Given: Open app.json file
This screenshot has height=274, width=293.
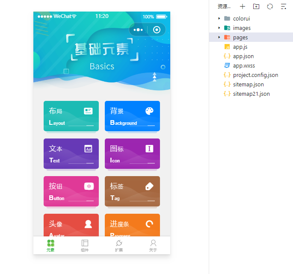Looking at the screenshot, I should (251, 56).
